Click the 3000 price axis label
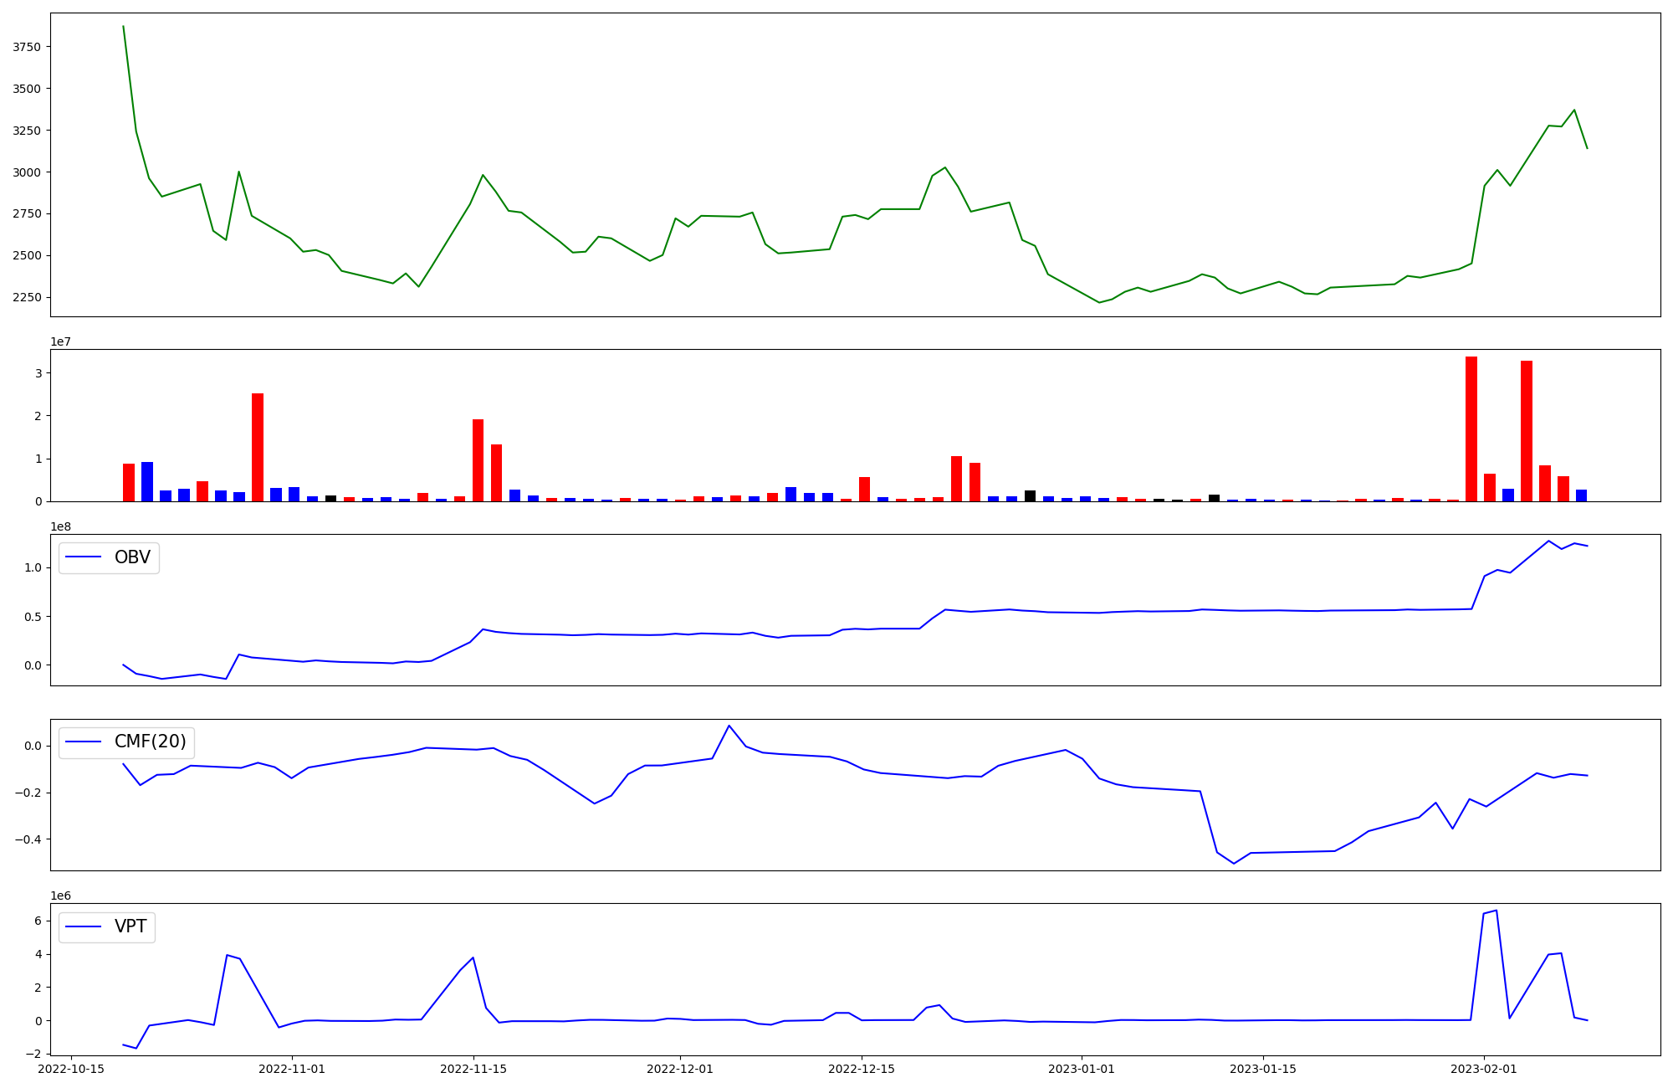This screenshot has height=1088, width=1673. pos(27,172)
